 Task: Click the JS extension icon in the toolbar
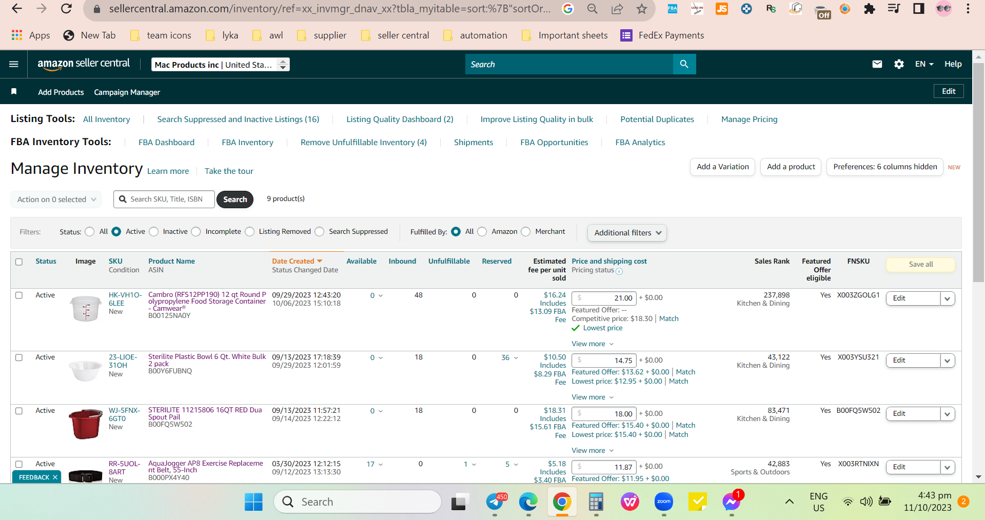(x=722, y=9)
